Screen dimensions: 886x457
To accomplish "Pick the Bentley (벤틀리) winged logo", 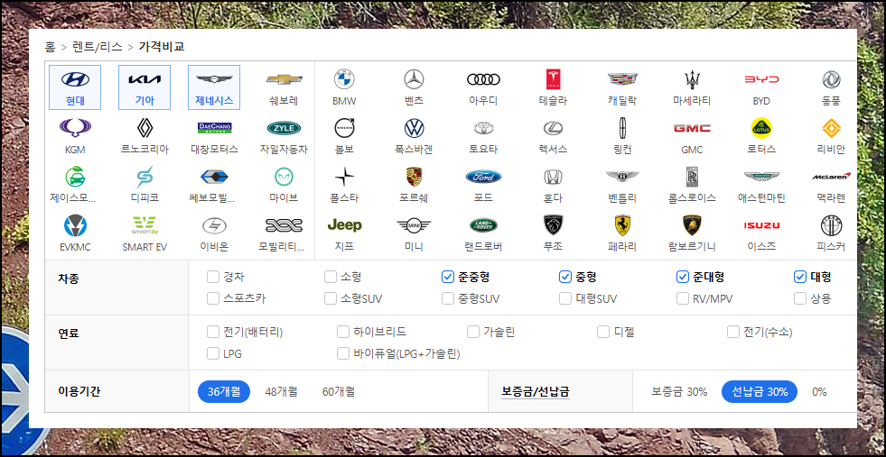I will pos(622,177).
